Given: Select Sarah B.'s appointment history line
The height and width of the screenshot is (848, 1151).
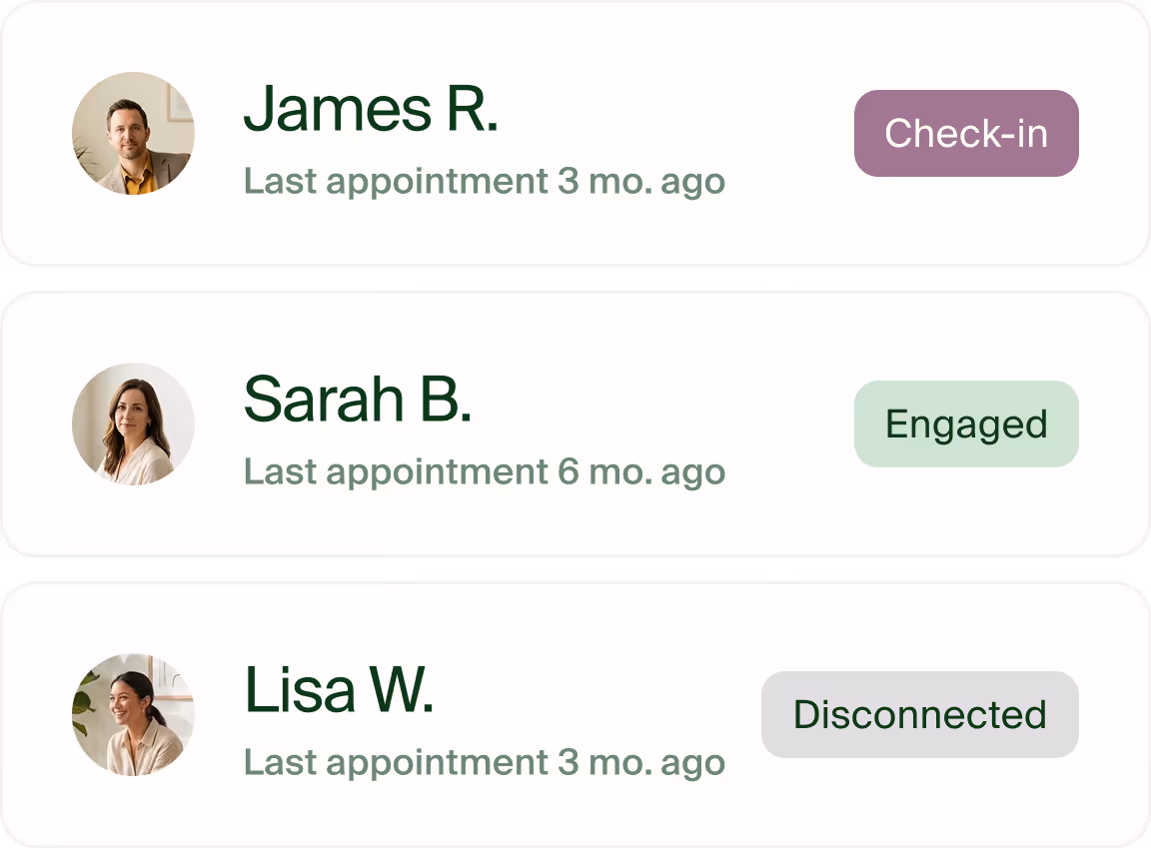Looking at the screenshot, I should [486, 471].
